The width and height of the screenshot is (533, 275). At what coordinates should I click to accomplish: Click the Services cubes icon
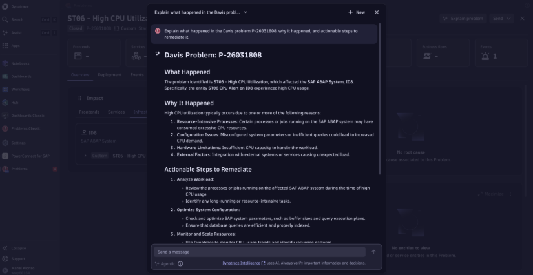click(x=136, y=56)
